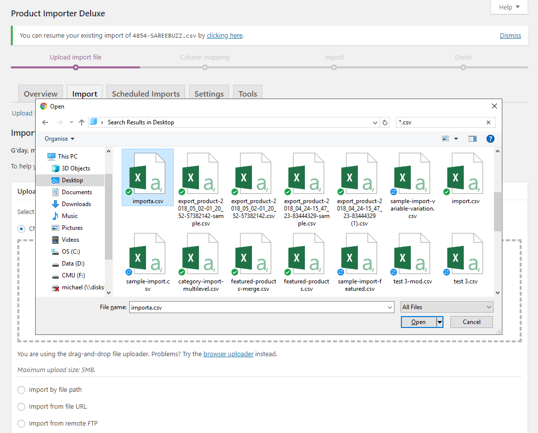The height and width of the screenshot is (433, 538).
Task: Expand the view options dropdown arrow
Action: [456, 139]
